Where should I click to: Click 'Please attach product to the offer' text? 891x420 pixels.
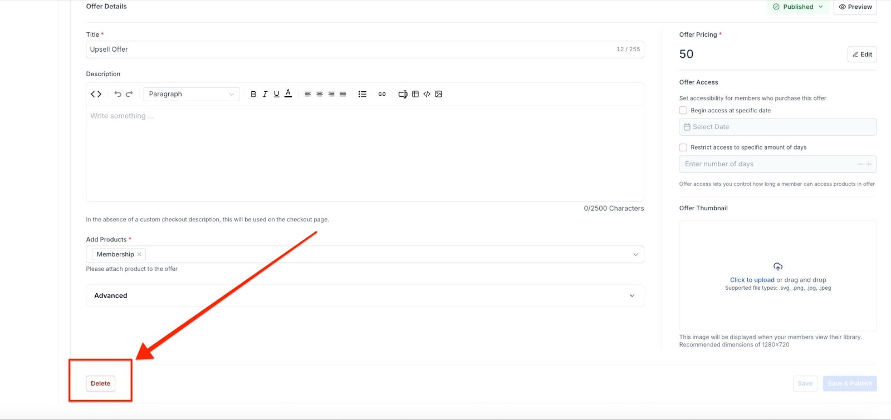tap(132, 269)
